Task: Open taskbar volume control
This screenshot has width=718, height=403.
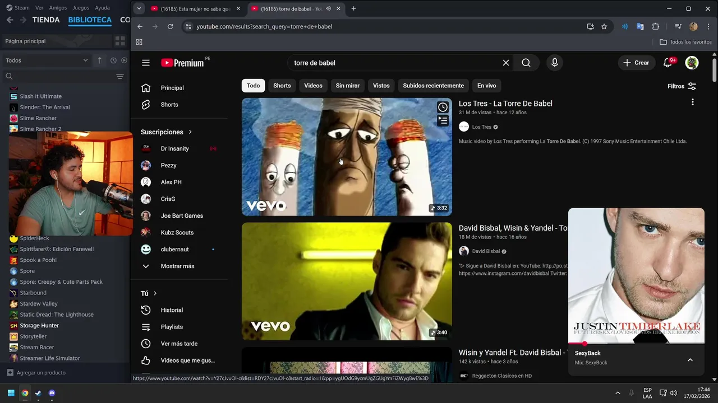Action: (x=673, y=393)
